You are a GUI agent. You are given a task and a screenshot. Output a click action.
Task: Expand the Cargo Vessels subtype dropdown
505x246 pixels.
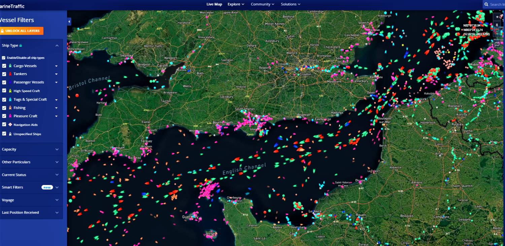point(56,66)
